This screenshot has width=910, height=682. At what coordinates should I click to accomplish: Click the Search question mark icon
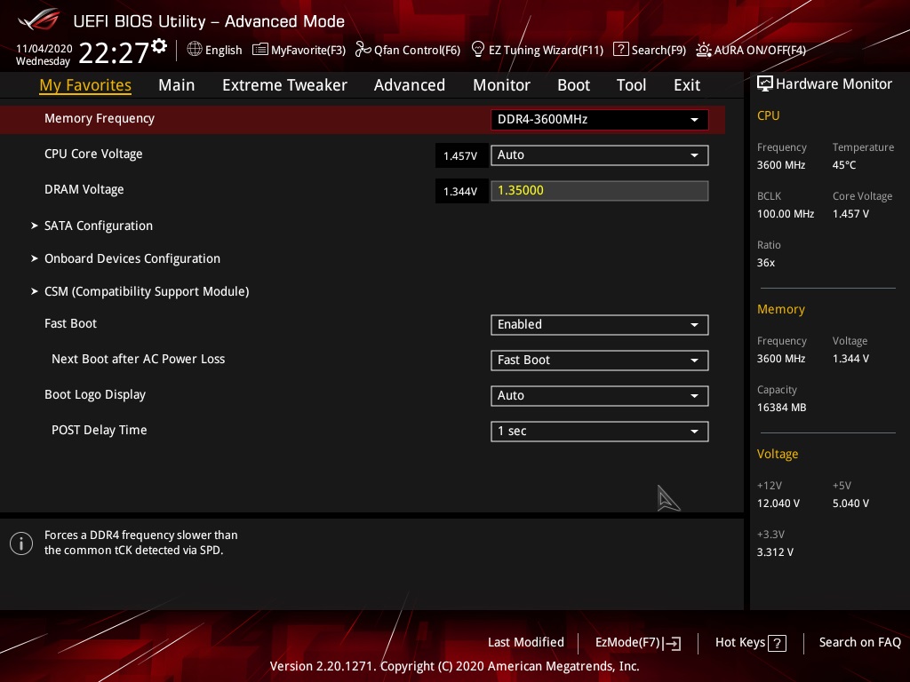pyautogui.click(x=620, y=50)
